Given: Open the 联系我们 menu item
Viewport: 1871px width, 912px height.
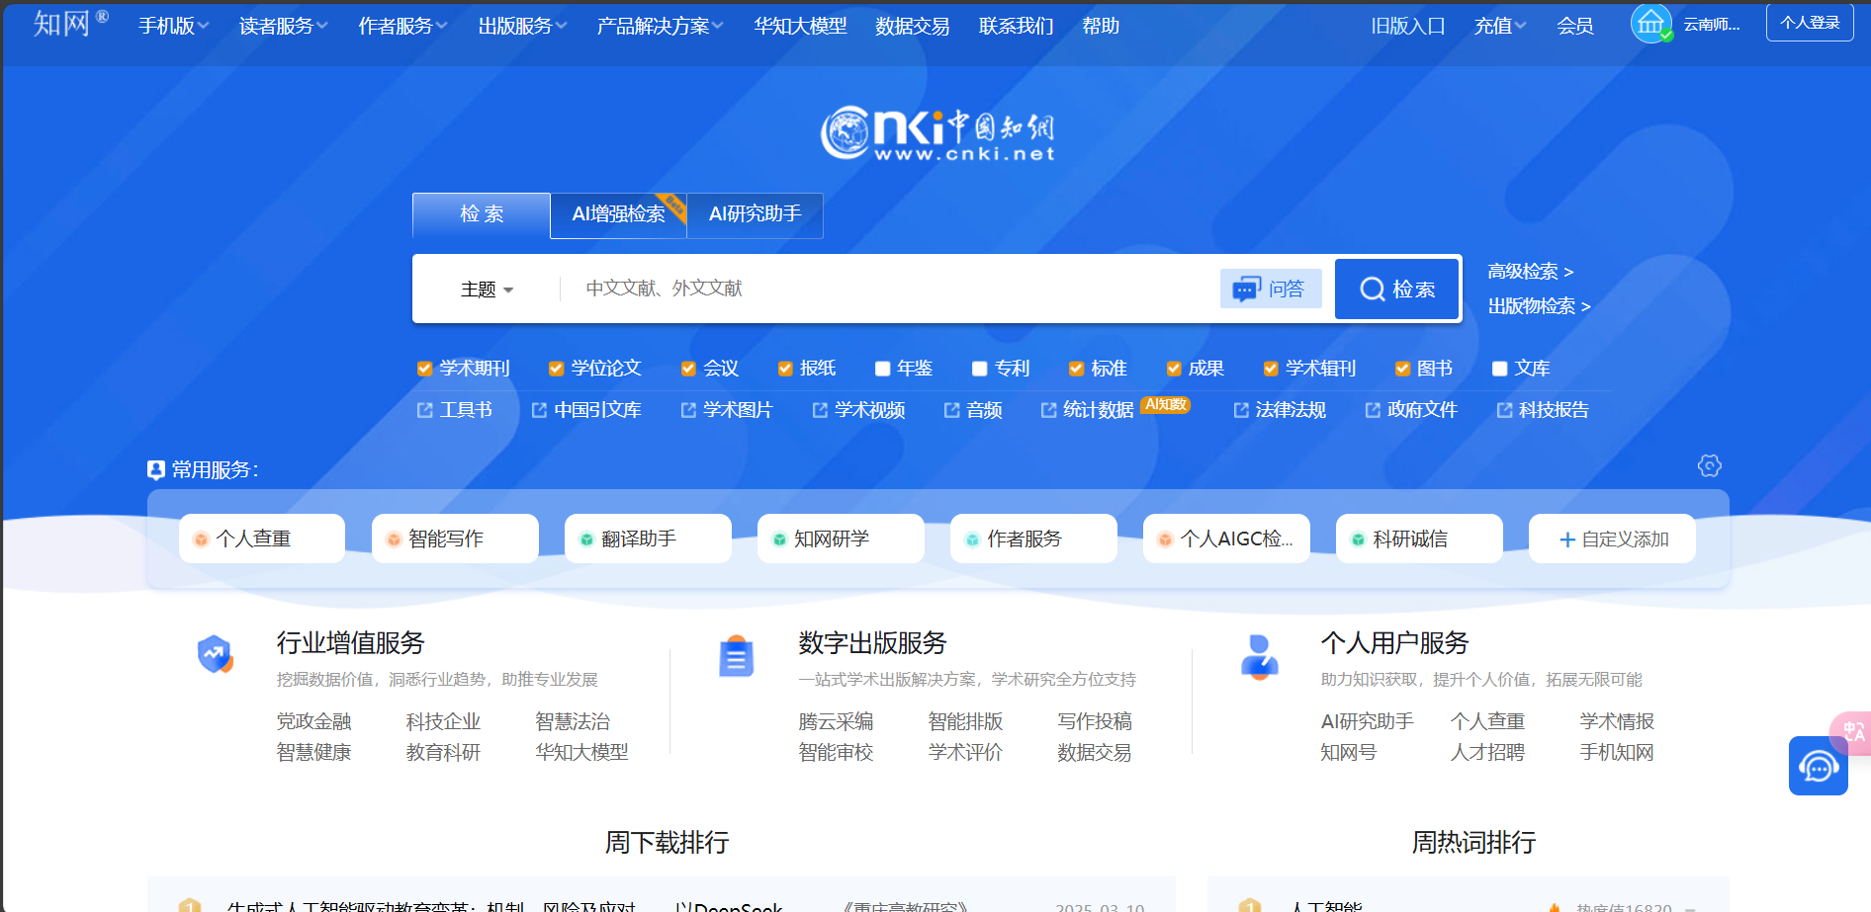Looking at the screenshot, I should click(x=1016, y=26).
